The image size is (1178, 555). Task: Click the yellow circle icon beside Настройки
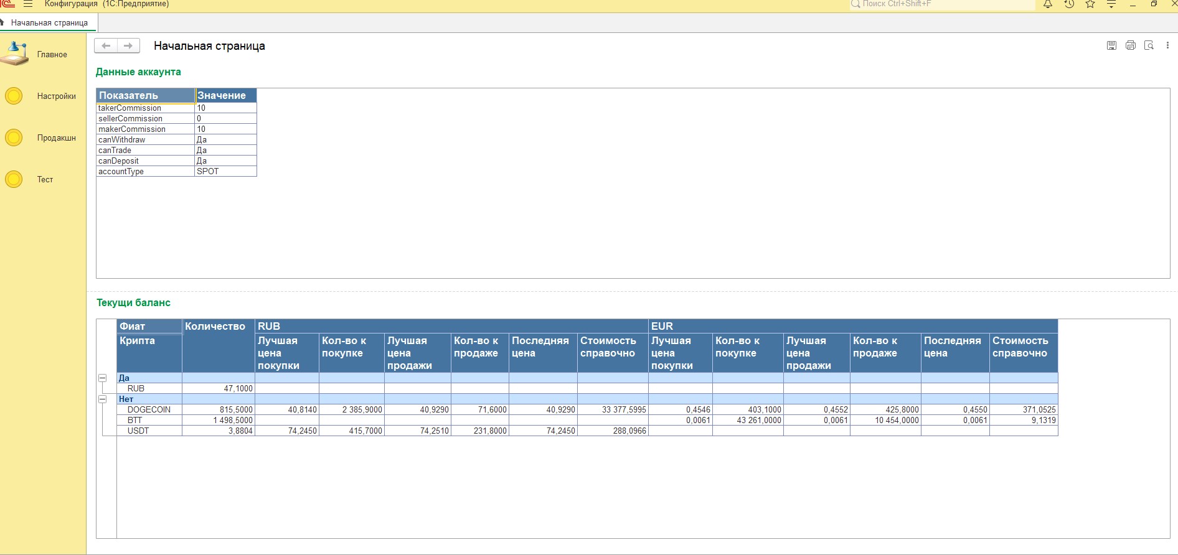(14, 96)
